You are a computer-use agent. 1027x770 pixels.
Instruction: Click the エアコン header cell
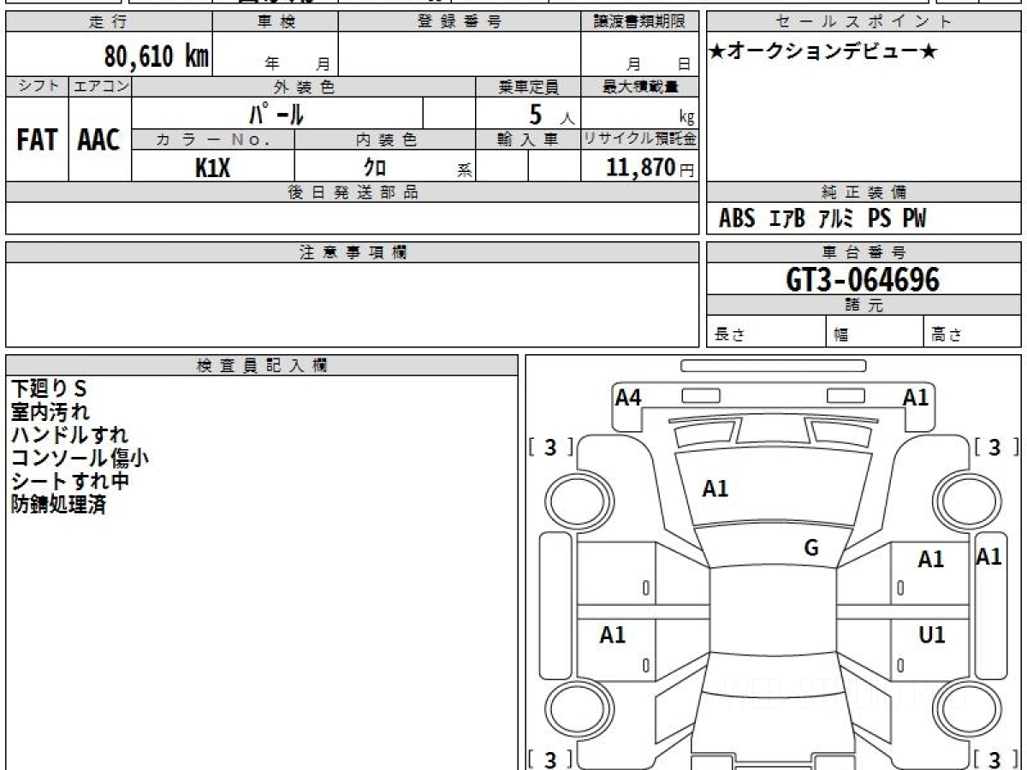(x=100, y=87)
